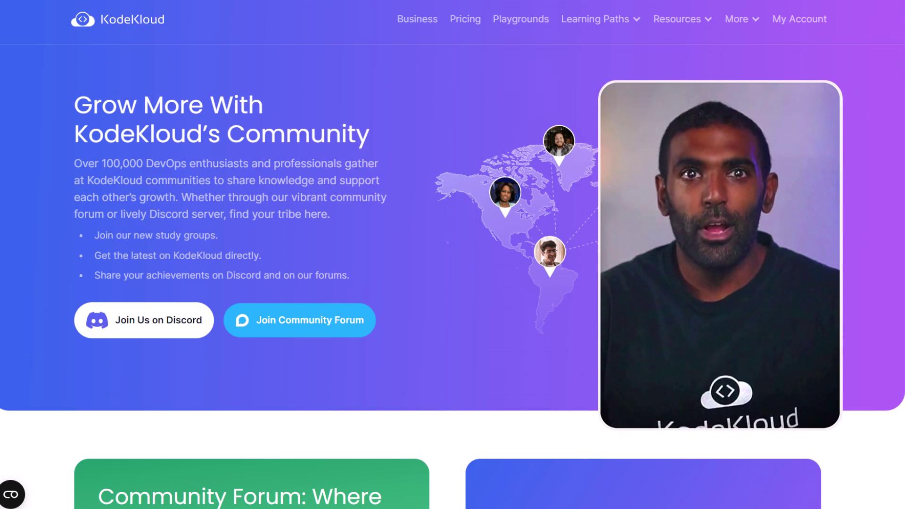Click the KodeKloud cloud logo icon
The width and height of the screenshot is (905, 509).
coord(82,19)
